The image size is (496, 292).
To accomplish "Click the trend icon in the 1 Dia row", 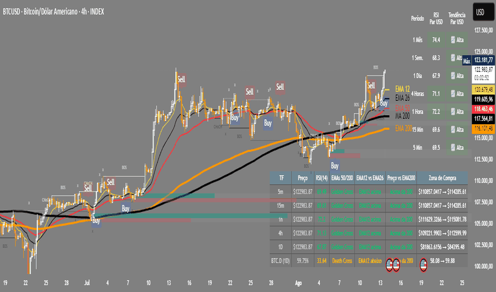I will pos(453,76).
